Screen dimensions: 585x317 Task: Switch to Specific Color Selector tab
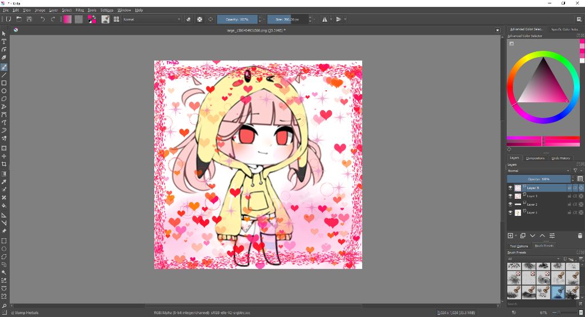point(564,29)
